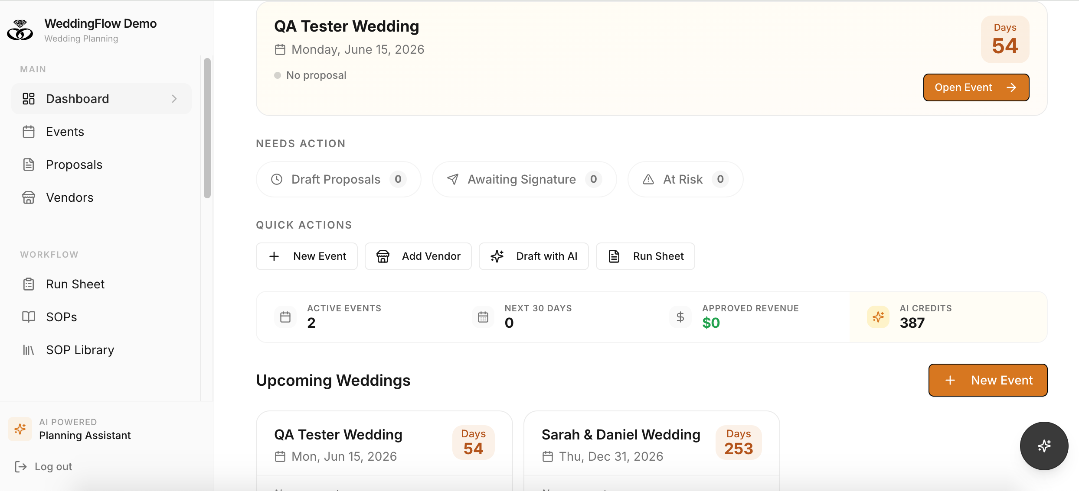Click the Log out arrow icon
Viewport: 1079px width, 491px height.
(21, 466)
